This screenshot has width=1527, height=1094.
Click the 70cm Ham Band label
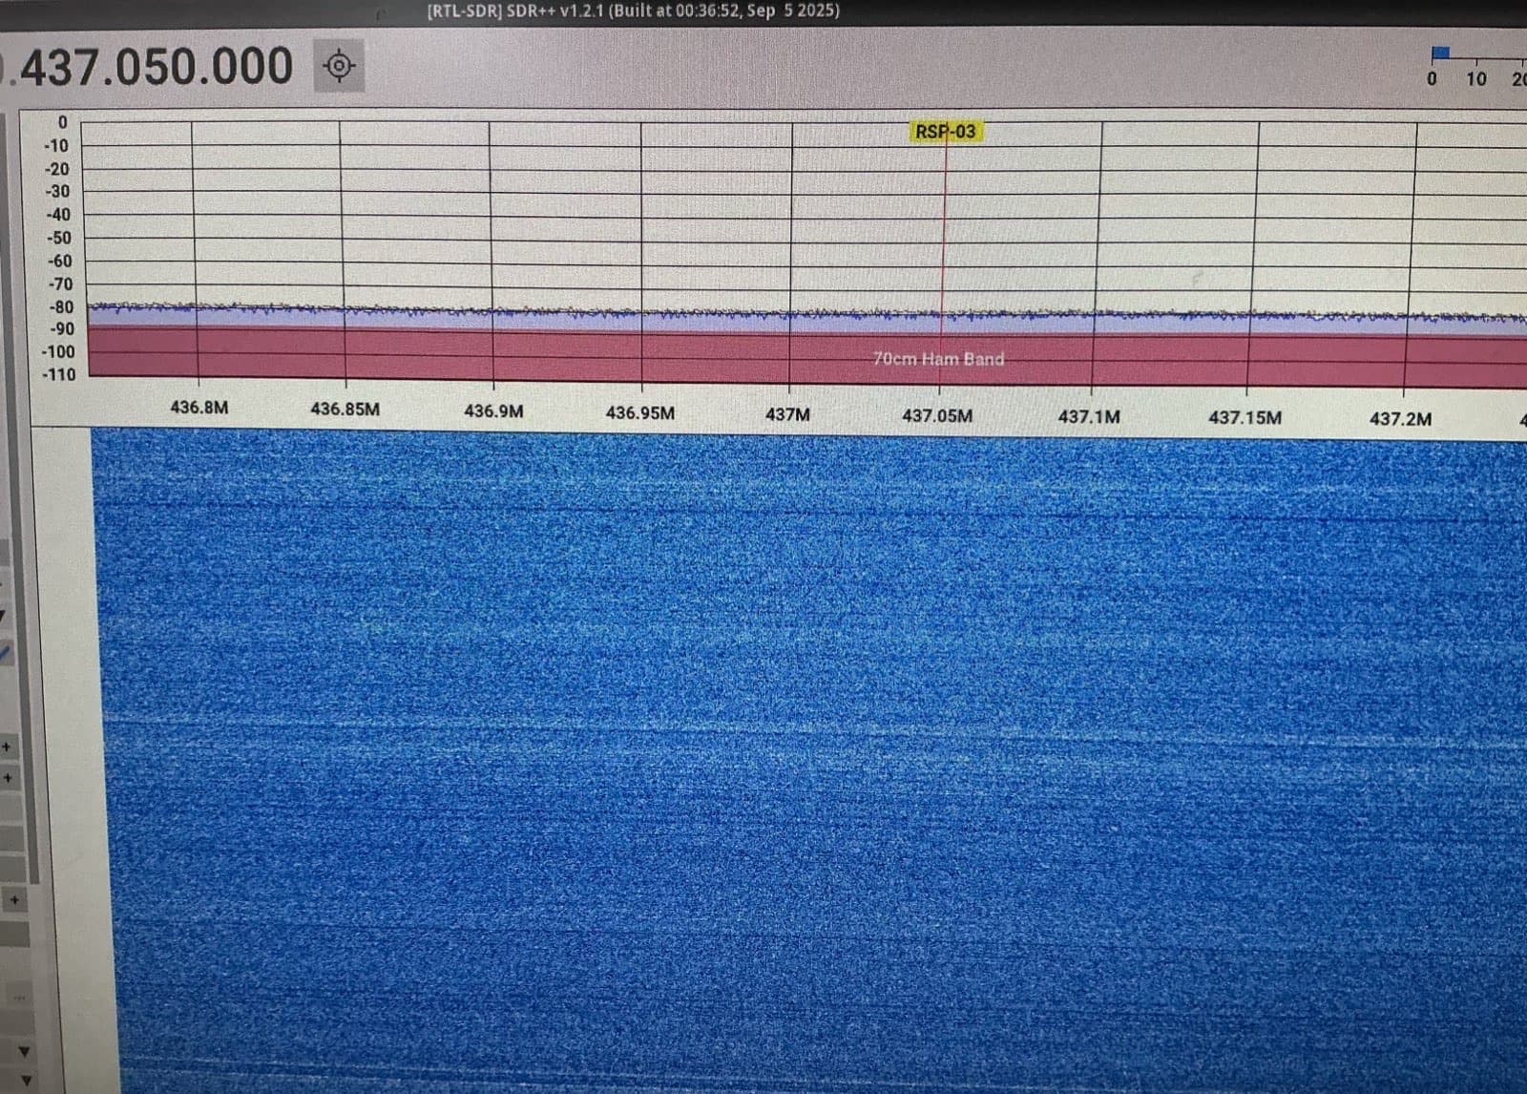tap(938, 359)
